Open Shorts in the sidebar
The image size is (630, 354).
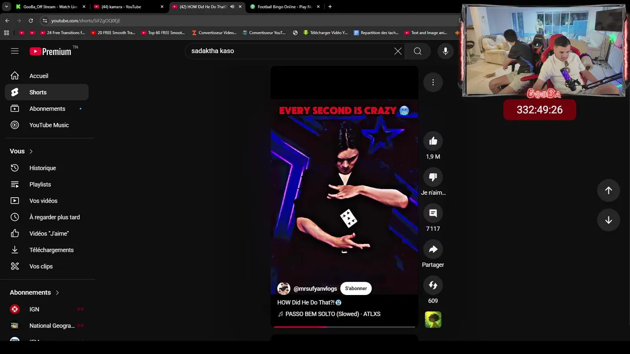[47, 92]
